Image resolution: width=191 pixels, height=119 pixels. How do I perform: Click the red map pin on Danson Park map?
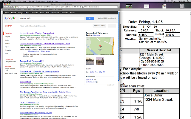[100, 46]
